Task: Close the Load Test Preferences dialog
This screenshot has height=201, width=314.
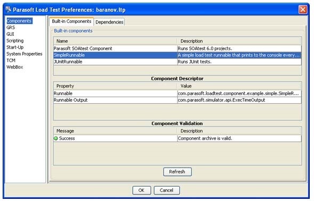Action: [303, 10]
